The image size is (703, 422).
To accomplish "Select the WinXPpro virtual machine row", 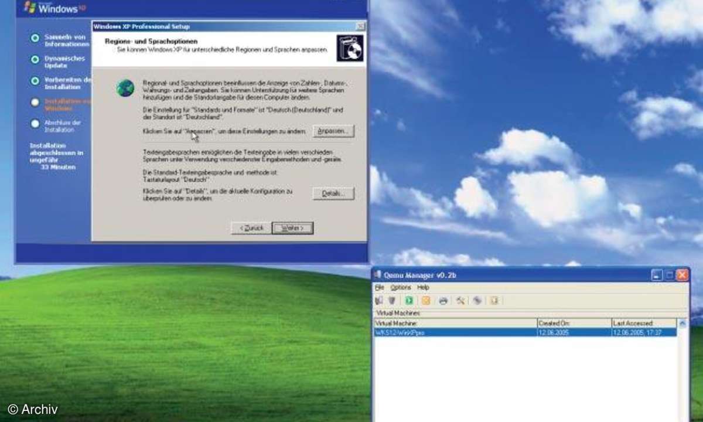I will (525, 332).
